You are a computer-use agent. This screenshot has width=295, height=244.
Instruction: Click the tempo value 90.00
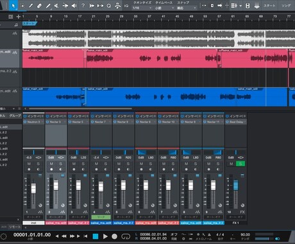[x=245, y=234]
